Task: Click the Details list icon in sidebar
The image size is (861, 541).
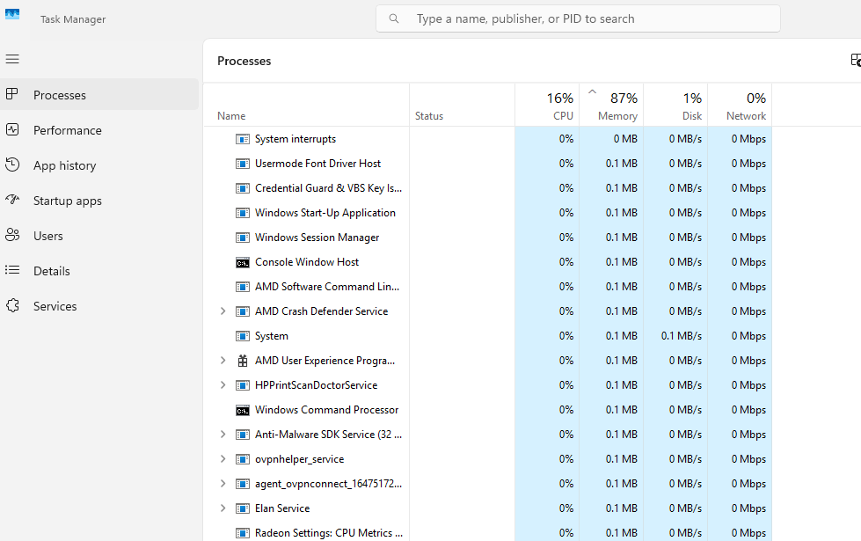Action: pyautogui.click(x=12, y=271)
